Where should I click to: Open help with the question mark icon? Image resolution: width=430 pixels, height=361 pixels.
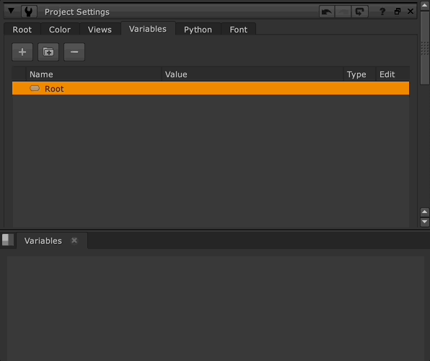point(382,12)
